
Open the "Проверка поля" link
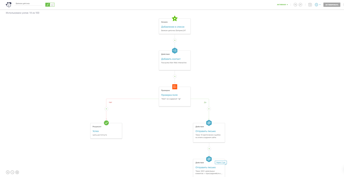[x=169, y=95]
